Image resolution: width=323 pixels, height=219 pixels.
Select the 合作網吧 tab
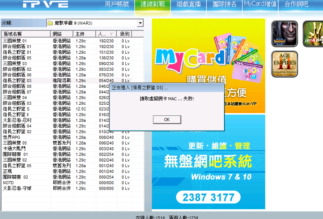point(297,5)
